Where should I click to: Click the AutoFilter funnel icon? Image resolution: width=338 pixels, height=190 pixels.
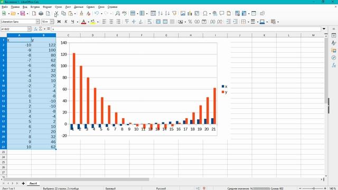(x=174, y=13)
